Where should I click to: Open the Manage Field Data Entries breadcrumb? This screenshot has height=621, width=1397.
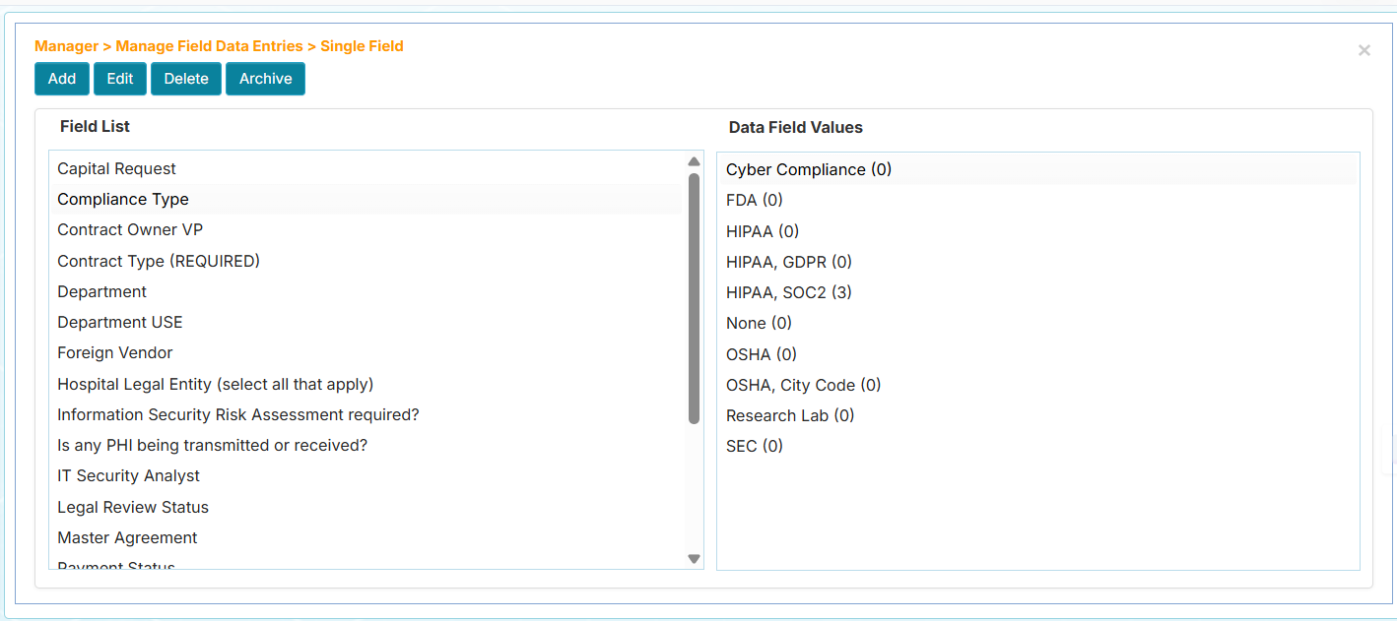pos(208,45)
